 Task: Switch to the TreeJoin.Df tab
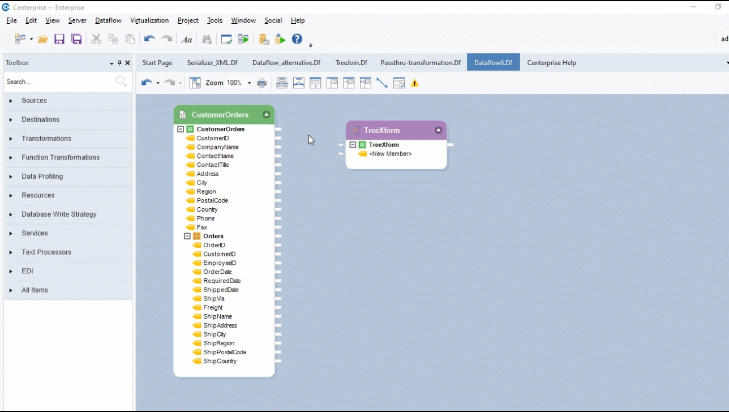click(x=351, y=63)
